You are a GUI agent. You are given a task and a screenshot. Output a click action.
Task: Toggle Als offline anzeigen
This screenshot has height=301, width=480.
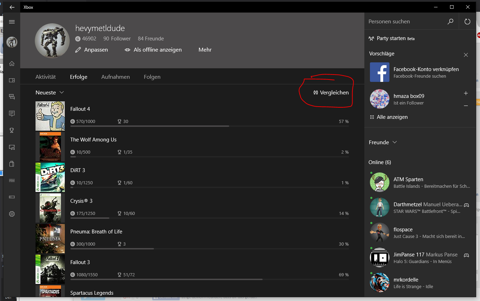(153, 50)
